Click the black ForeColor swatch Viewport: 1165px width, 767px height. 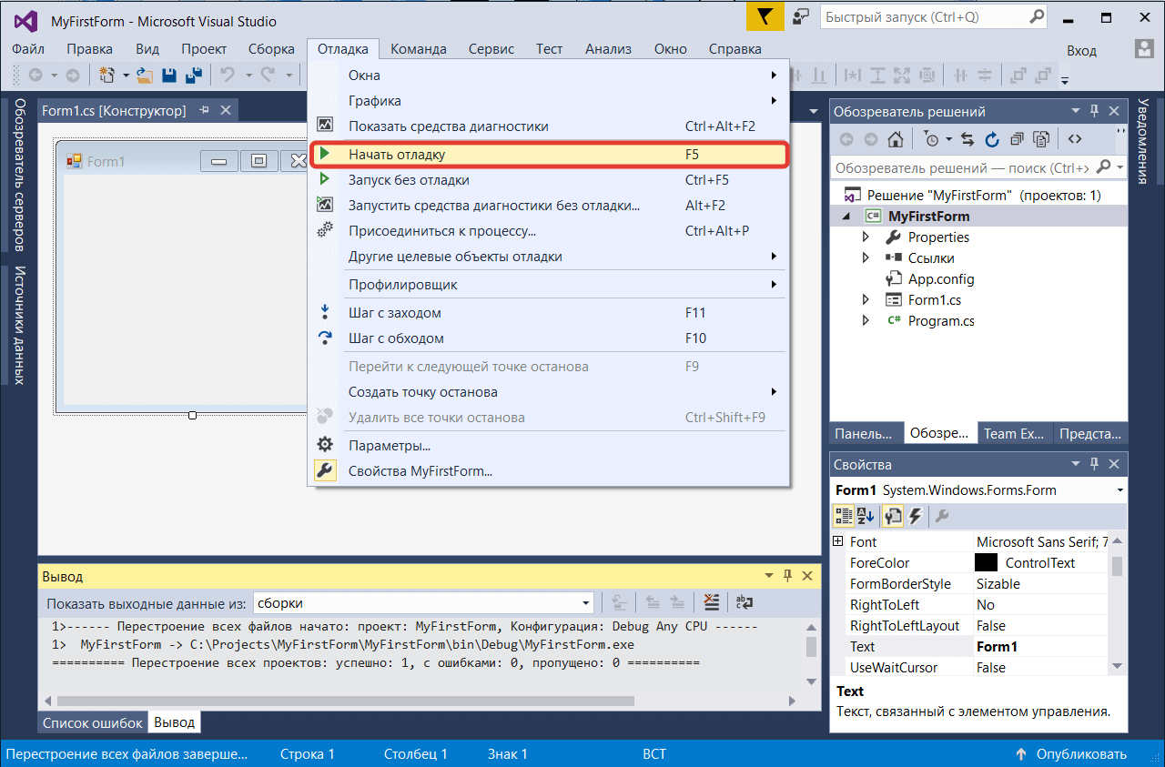click(986, 563)
